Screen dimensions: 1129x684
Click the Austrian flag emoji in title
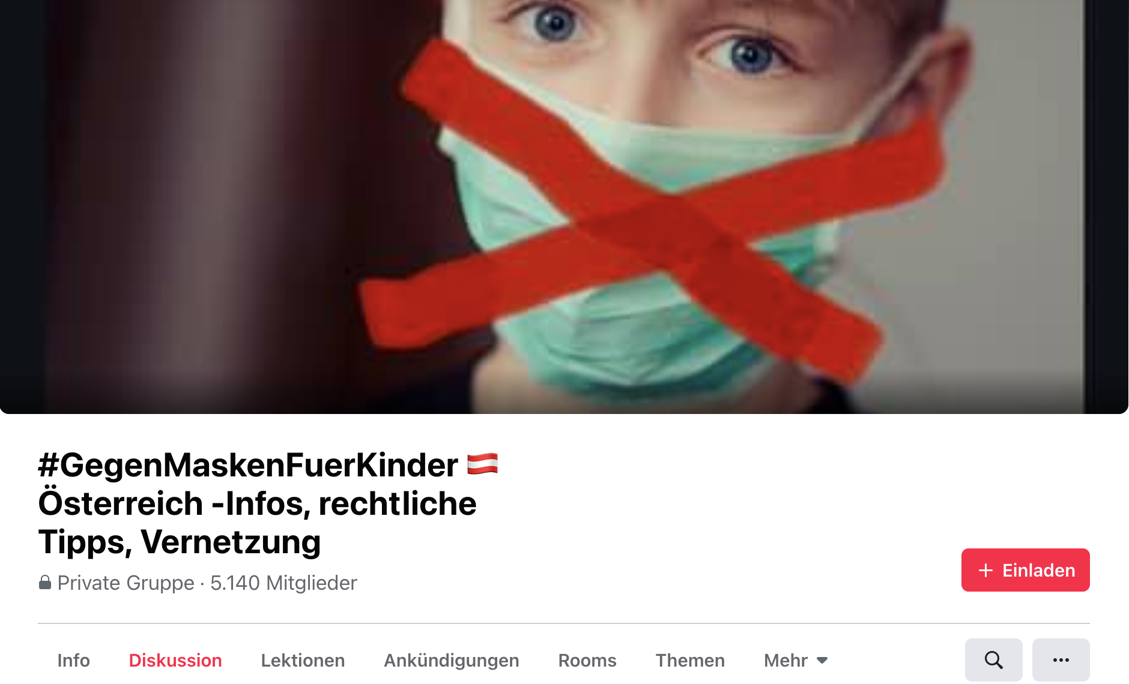click(482, 464)
